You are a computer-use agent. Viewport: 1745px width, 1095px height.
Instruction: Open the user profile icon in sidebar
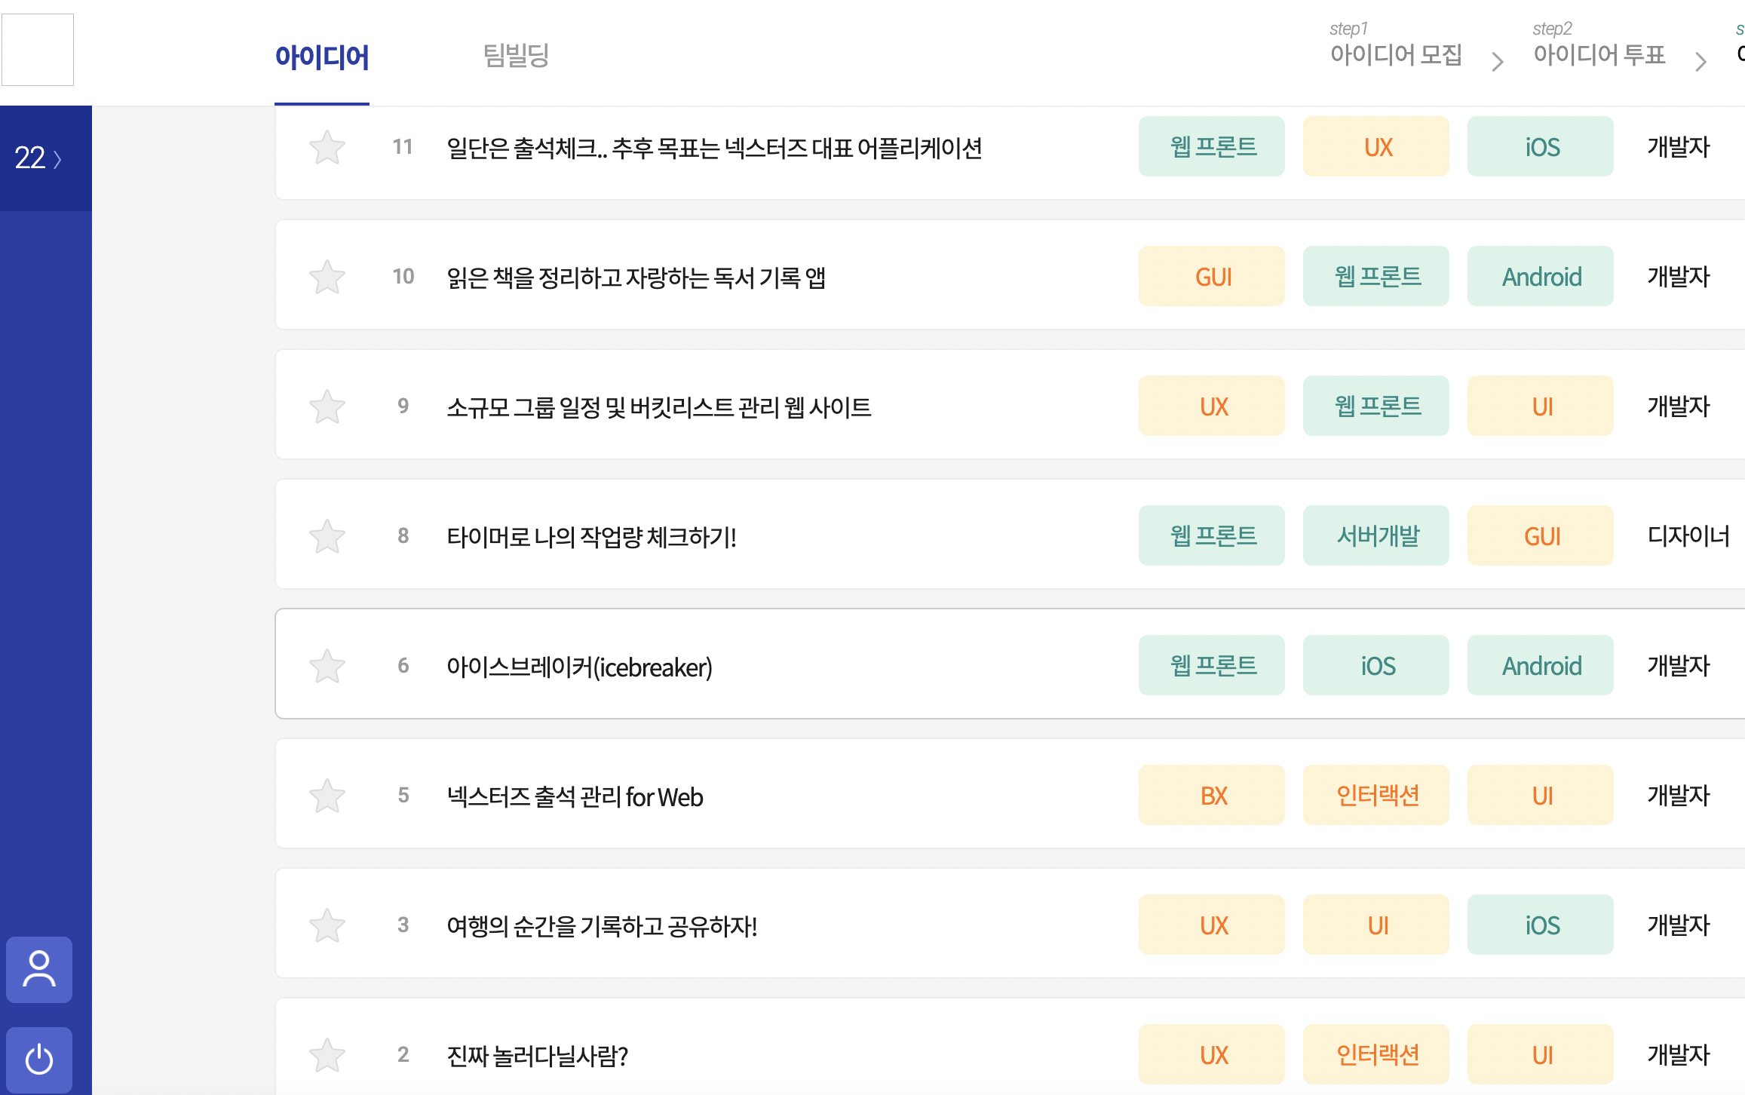(x=39, y=969)
